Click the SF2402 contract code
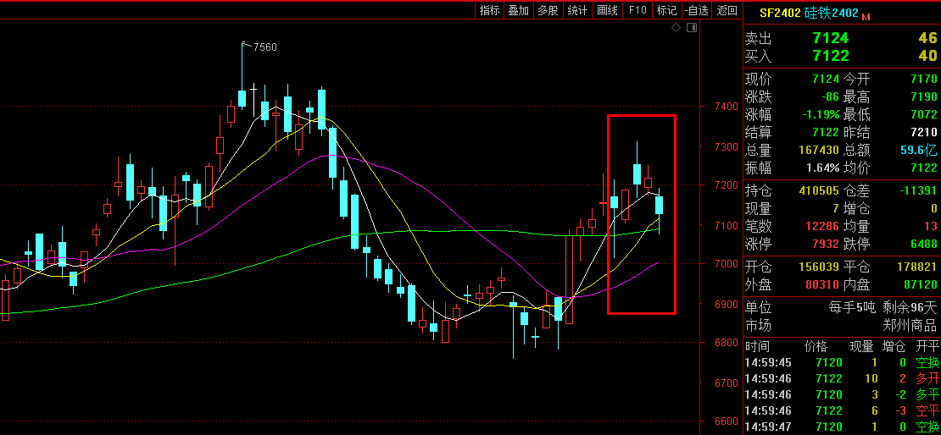Screen dimensions: 941x435 [x=779, y=13]
